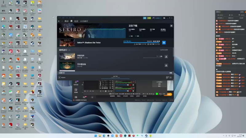Click the Sekiro download progress bar
Image resolution: width=246 pixels, height=138 pixels.
[x=141, y=43]
